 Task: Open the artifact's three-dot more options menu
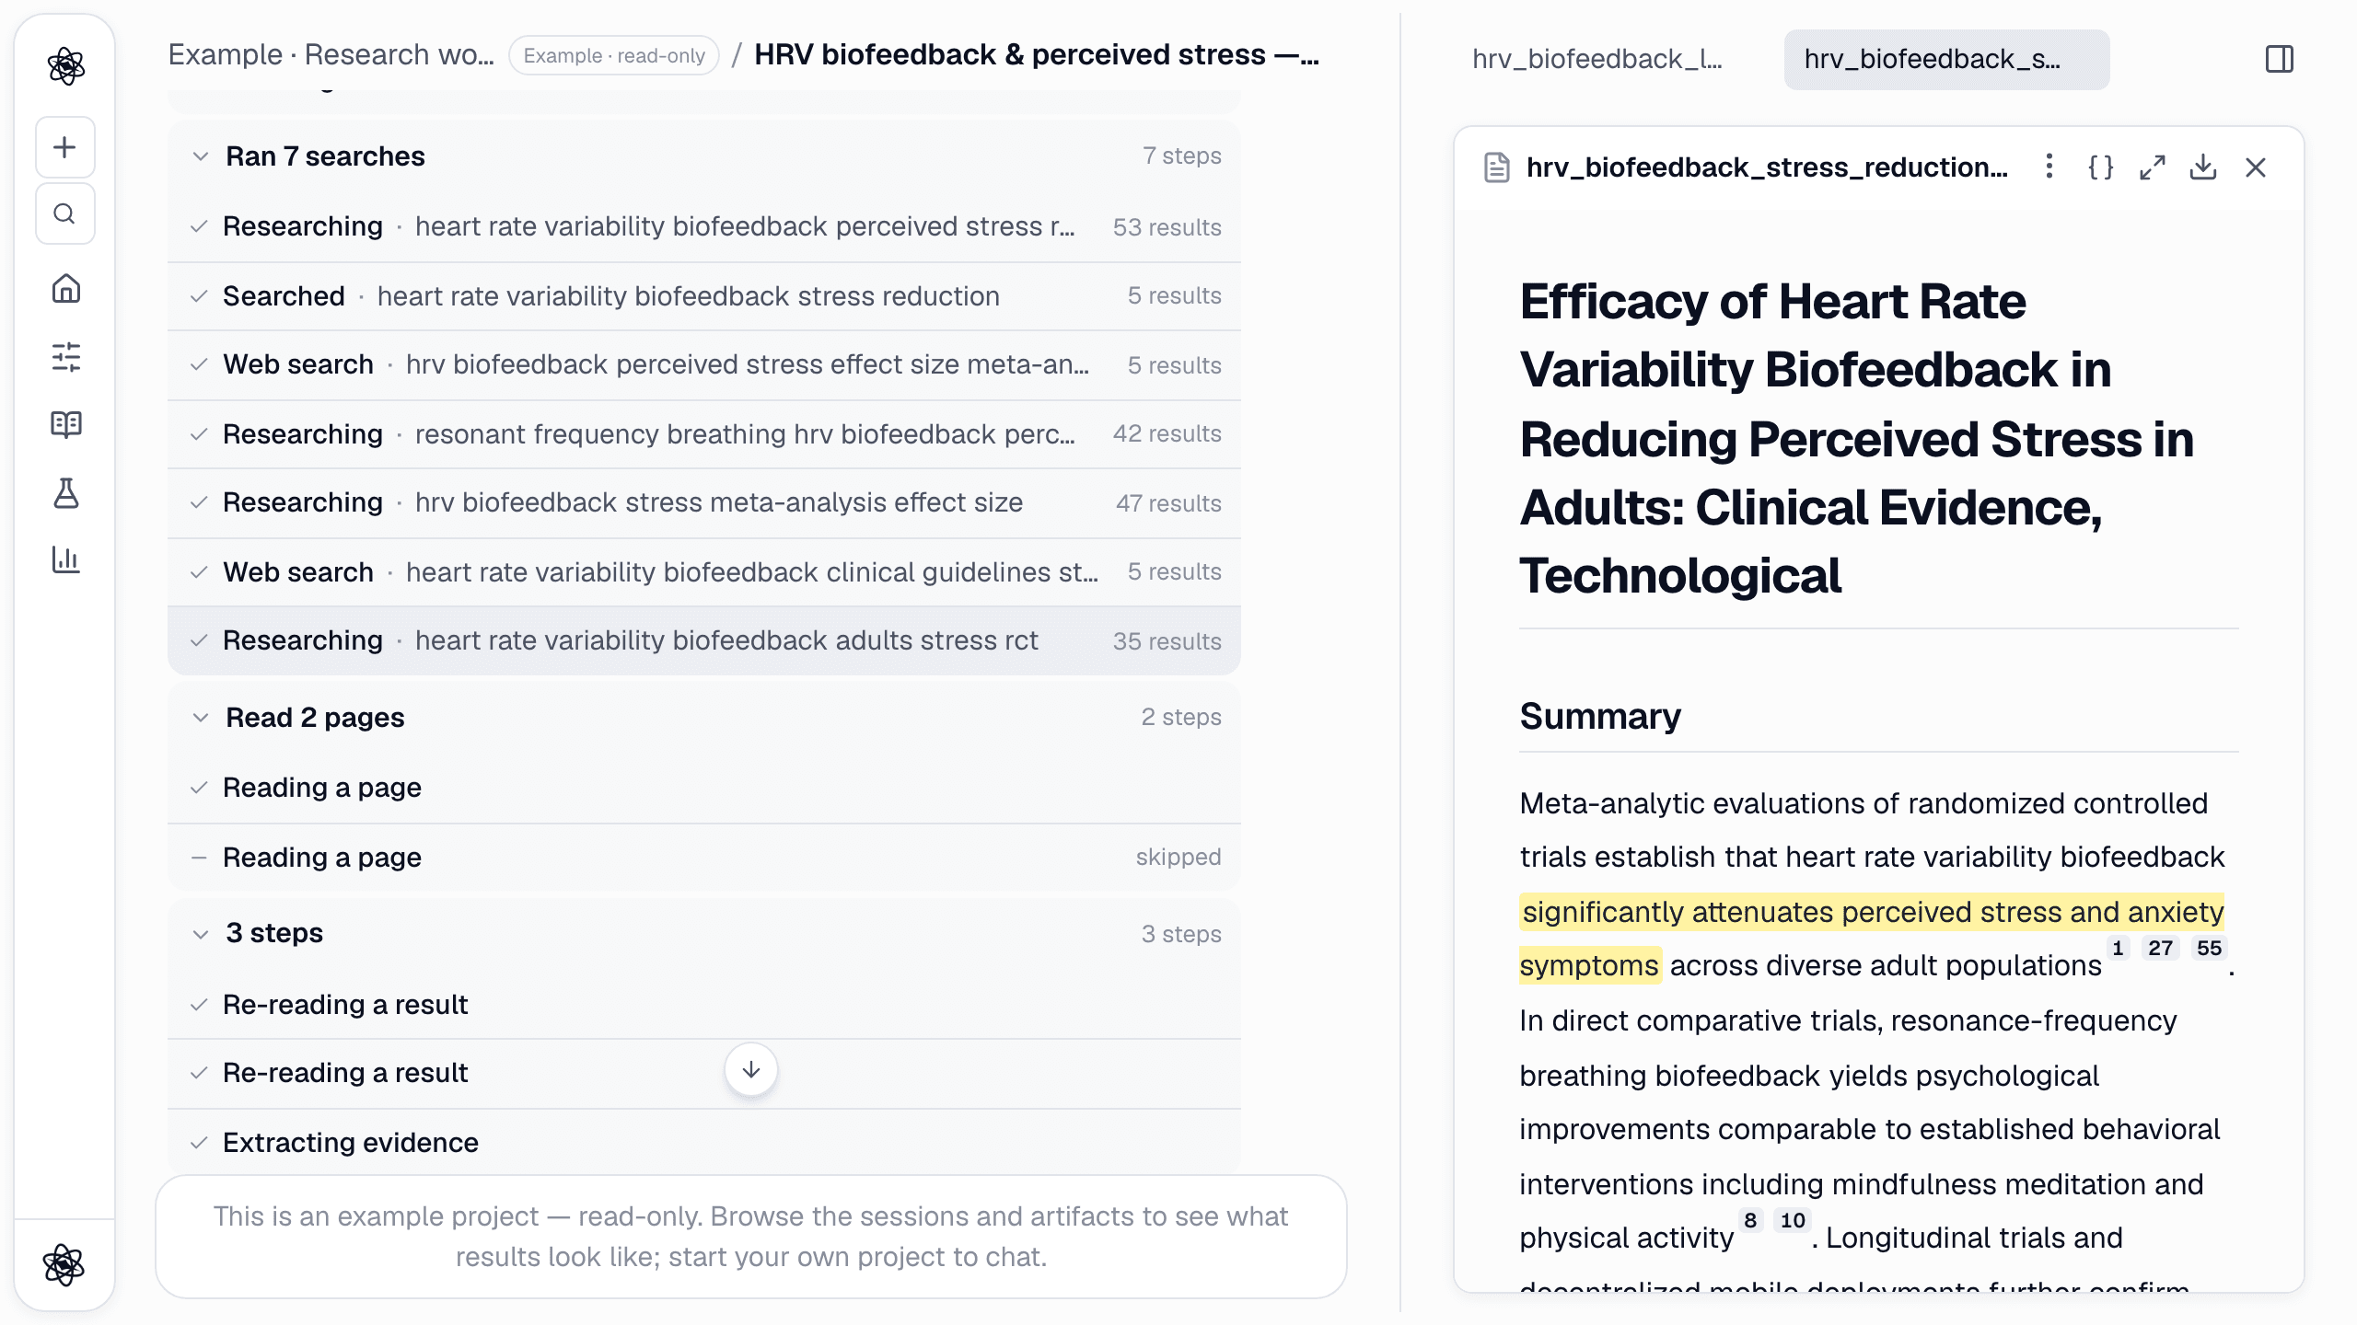2049,167
